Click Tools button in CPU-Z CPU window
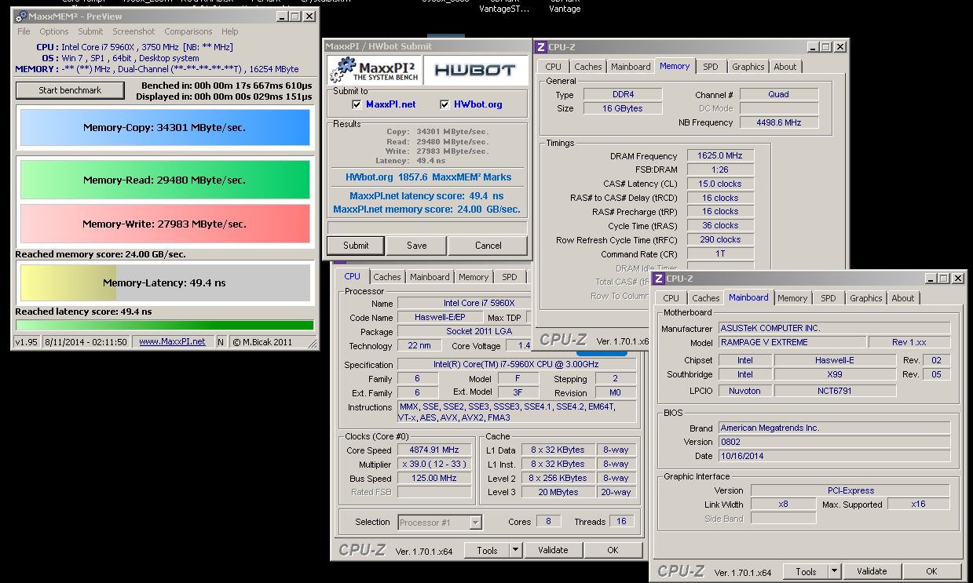The image size is (973, 583). [487, 550]
